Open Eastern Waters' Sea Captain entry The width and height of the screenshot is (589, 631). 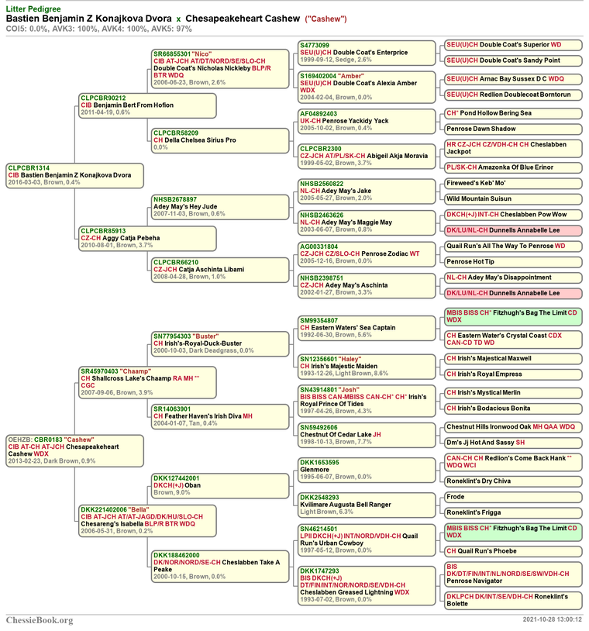click(367, 328)
